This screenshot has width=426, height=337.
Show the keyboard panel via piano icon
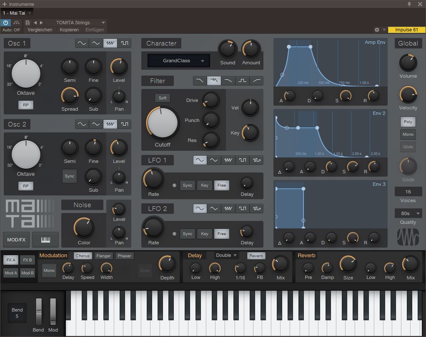(x=45, y=240)
